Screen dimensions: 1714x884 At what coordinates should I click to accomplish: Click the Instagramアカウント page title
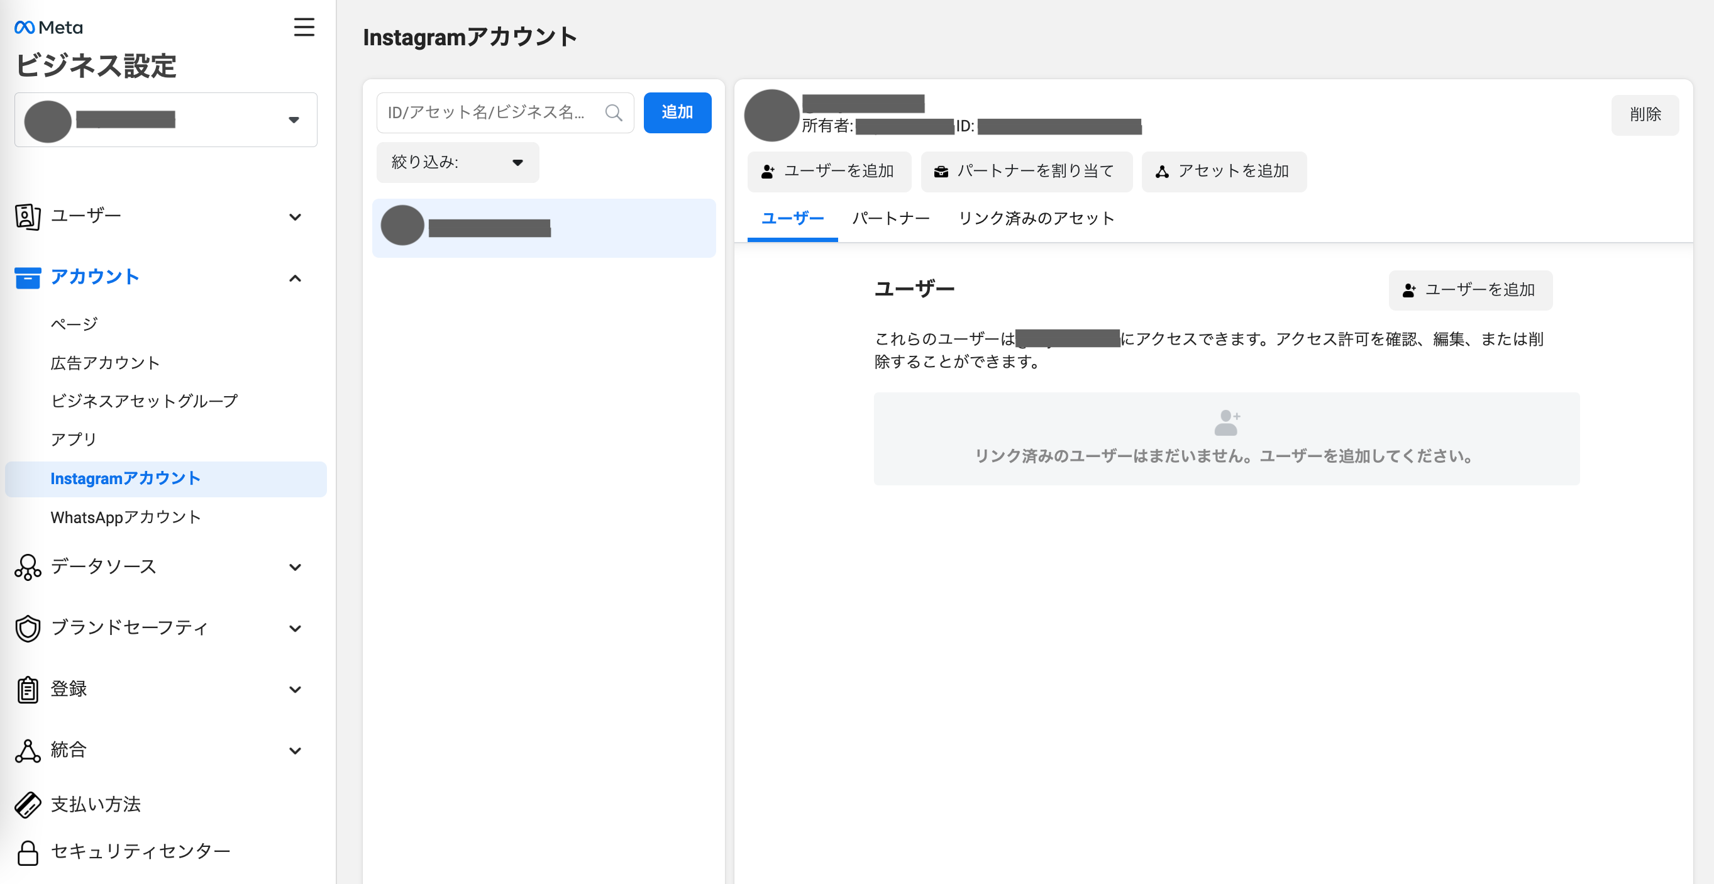coord(470,37)
